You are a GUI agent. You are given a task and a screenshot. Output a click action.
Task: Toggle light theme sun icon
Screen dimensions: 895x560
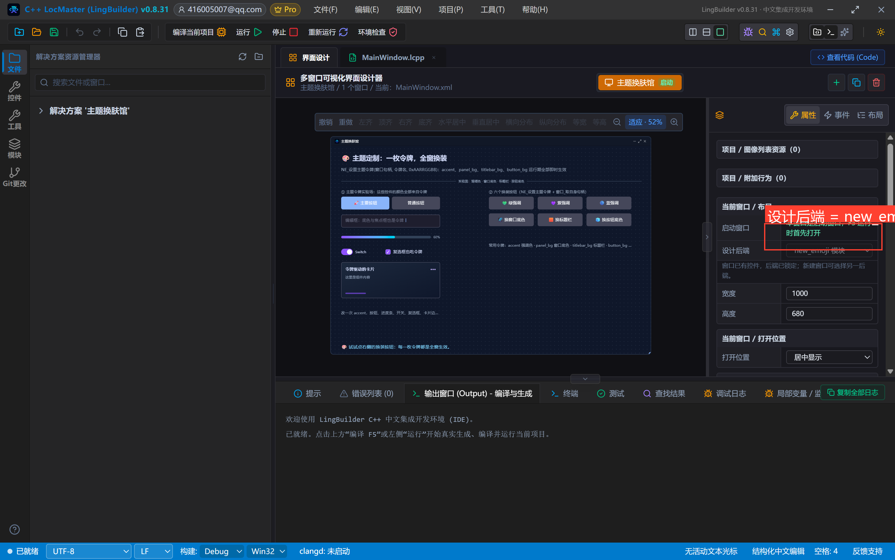(x=881, y=32)
